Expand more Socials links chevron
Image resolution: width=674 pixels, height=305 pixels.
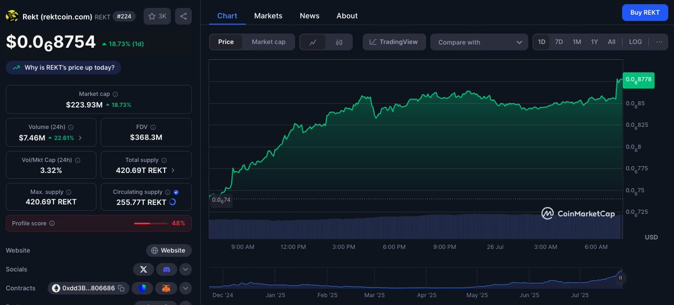coord(185,270)
